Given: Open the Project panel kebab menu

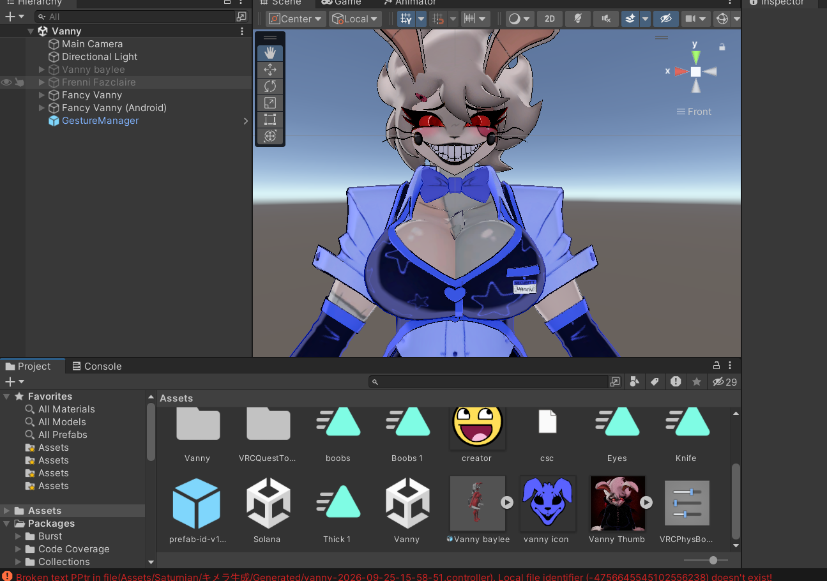Looking at the screenshot, I should [730, 366].
